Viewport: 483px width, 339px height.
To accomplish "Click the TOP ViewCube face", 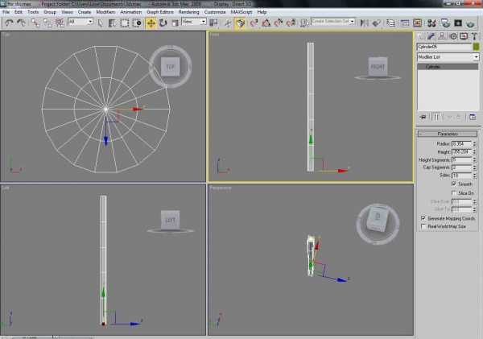I will coord(171,66).
